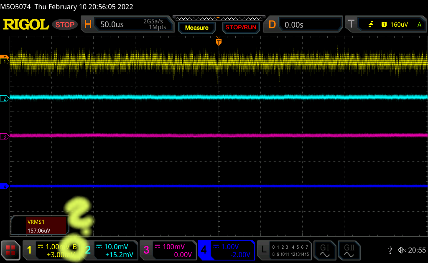Click the GI signal generator icon
Image resolution: width=428 pixels, height=263 pixels.
325,250
